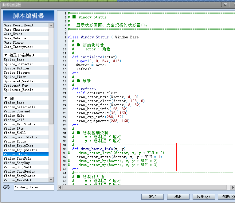Select Window_Skill script
The width and height of the screenshot is (235, 203).
pos(26,133)
